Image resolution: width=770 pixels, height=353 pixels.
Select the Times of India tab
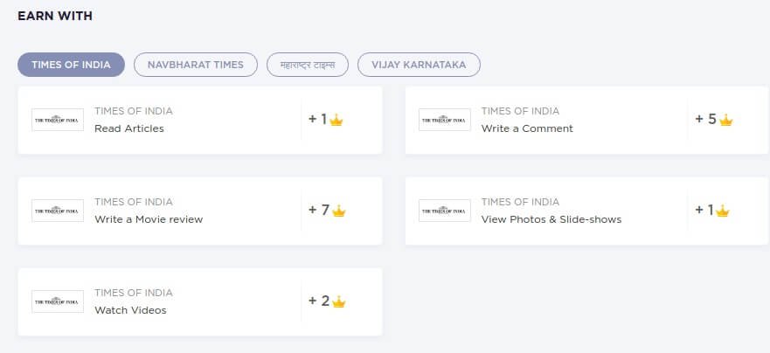tap(71, 65)
